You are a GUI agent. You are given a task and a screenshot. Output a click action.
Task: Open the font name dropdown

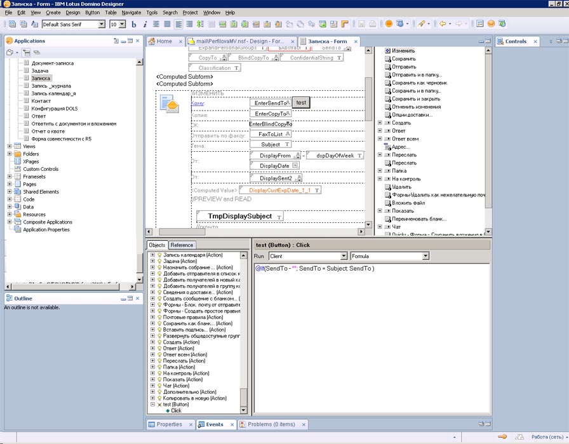pyautogui.click(x=102, y=24)
